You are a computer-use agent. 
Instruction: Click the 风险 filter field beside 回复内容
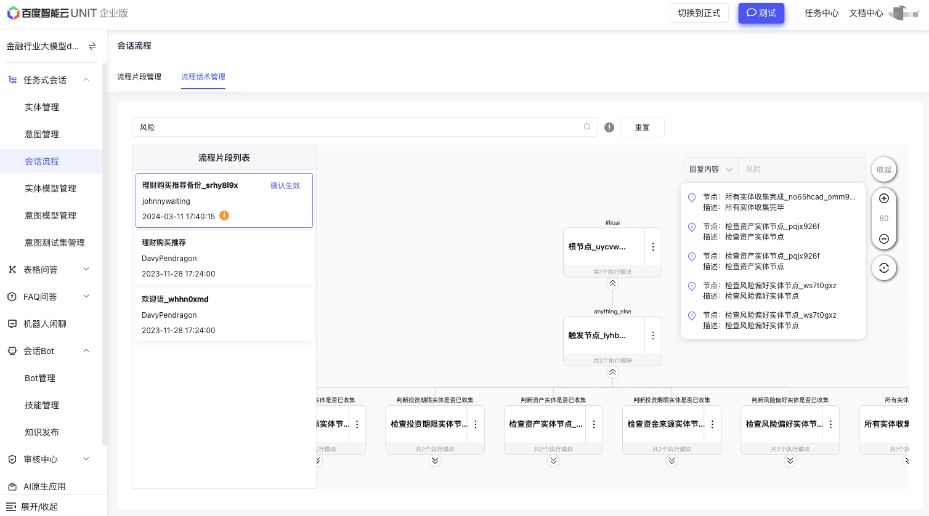click(801, 169)
